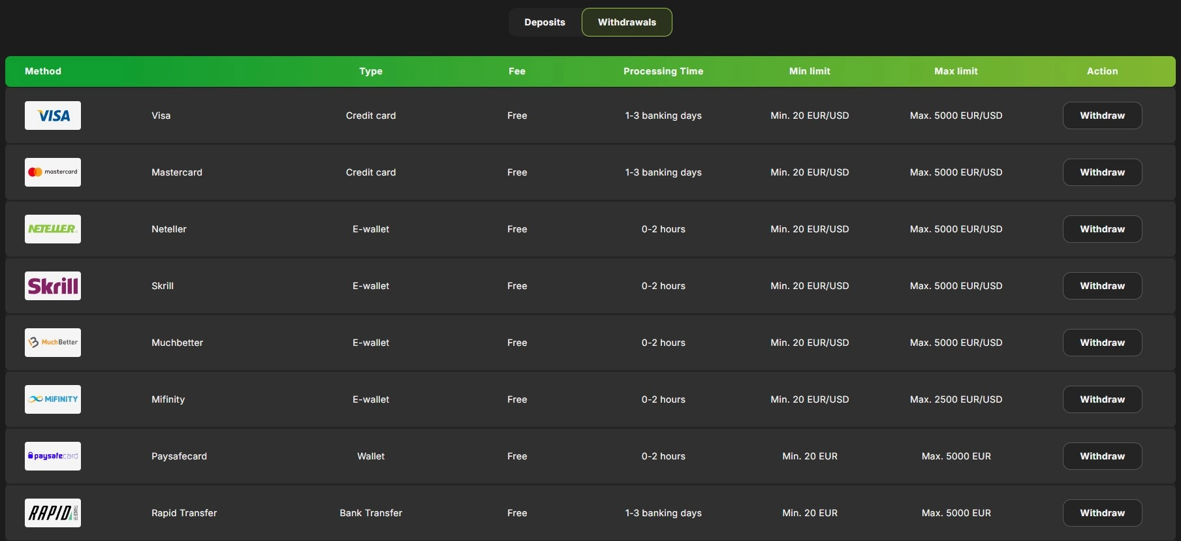Click Skrill's 0-2 hours processing cell
The image size is (1181, 541).
[663, 286]
